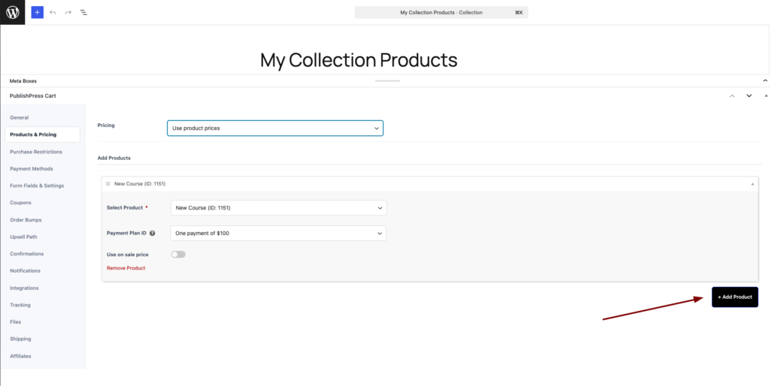Click the Add Product button
The height and width of the screenshot is (386, 770).
click(x=735, y=297)
